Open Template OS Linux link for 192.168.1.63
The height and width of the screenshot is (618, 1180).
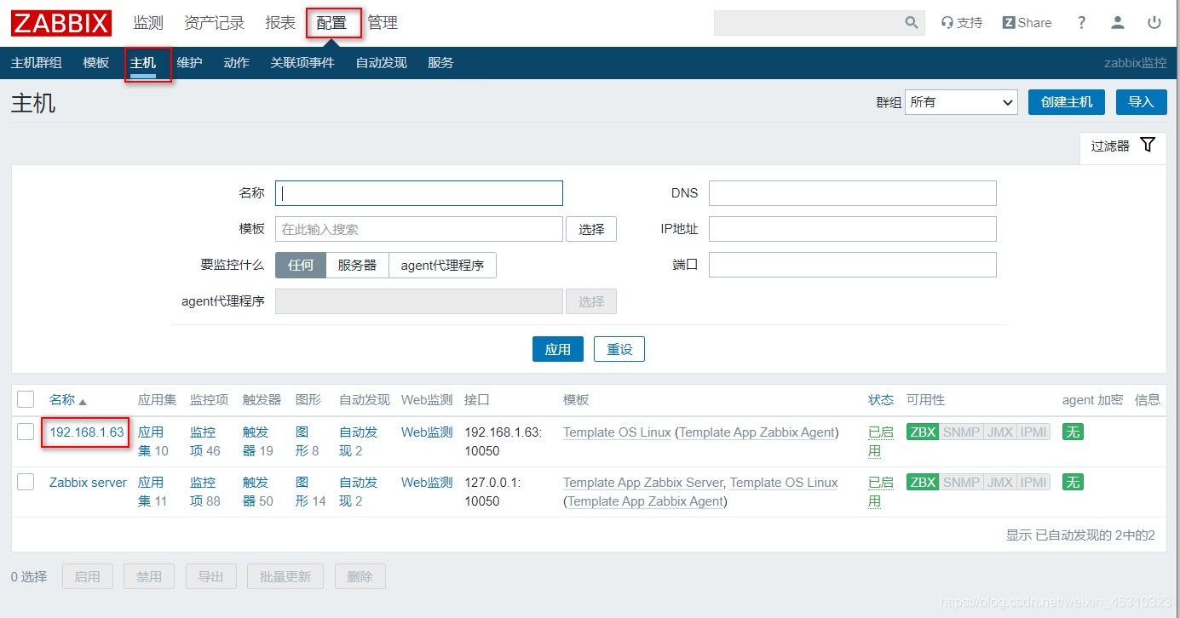(x=617, y=432)
